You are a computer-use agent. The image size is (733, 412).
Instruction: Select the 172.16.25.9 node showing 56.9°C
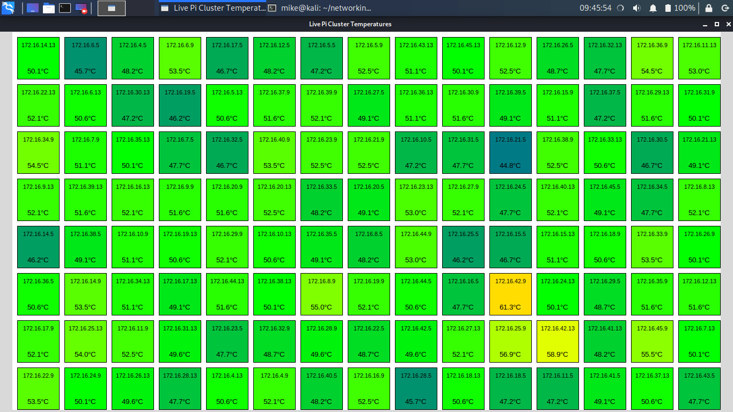click(510, 341)
